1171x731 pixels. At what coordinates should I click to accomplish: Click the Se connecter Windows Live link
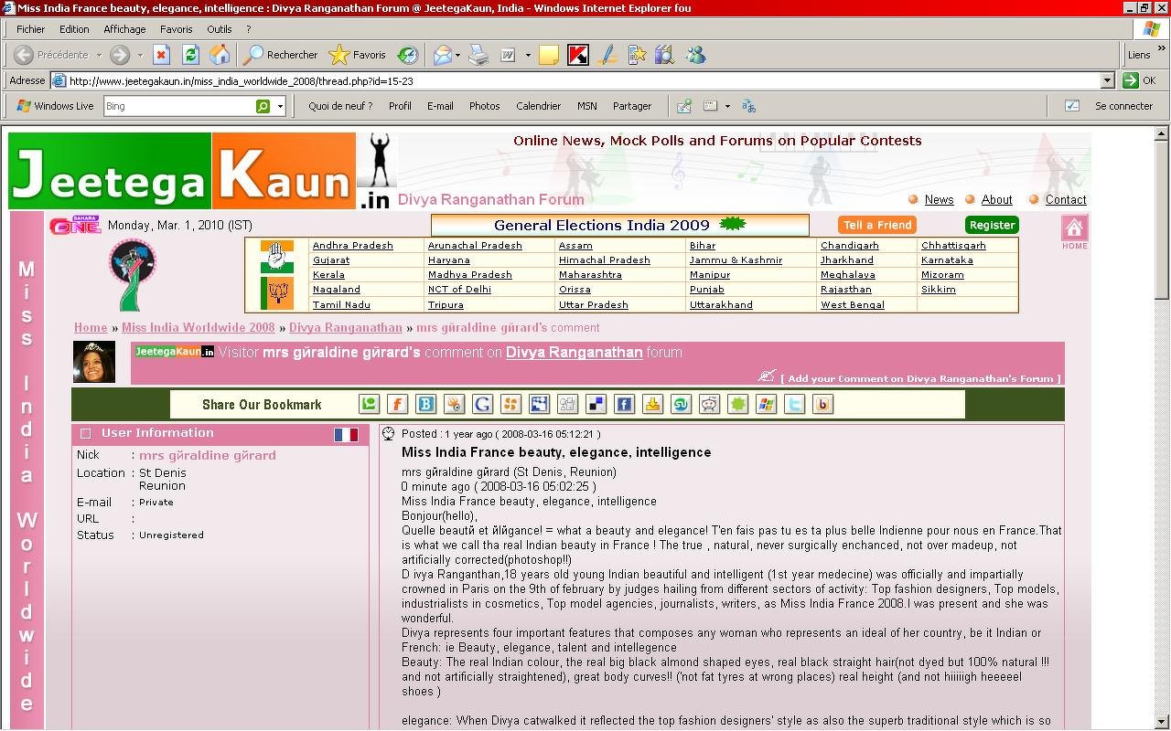(1123, 106)
